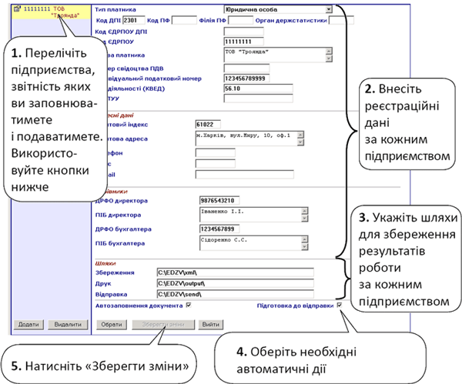Click the payer name field ТОВ "Троянда"

[x=278, y=55]
